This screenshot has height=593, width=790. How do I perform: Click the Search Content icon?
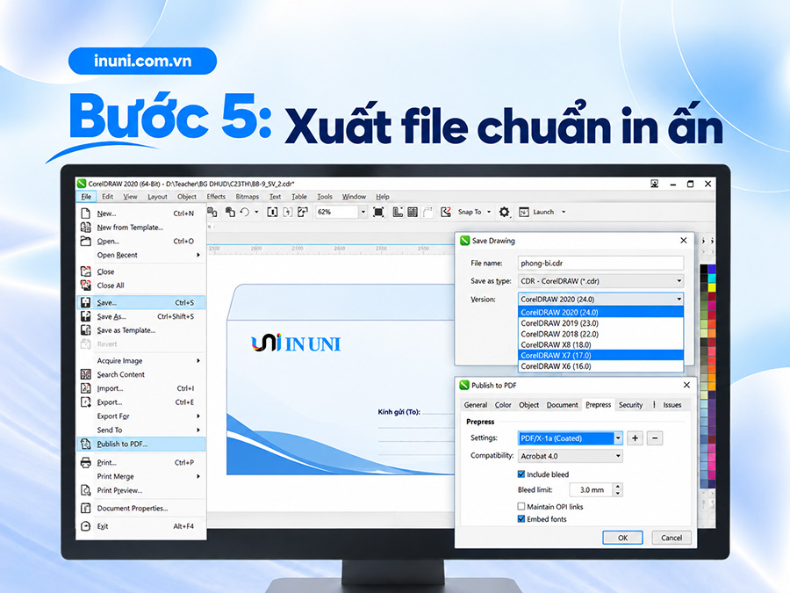click(x=86, y=374)
